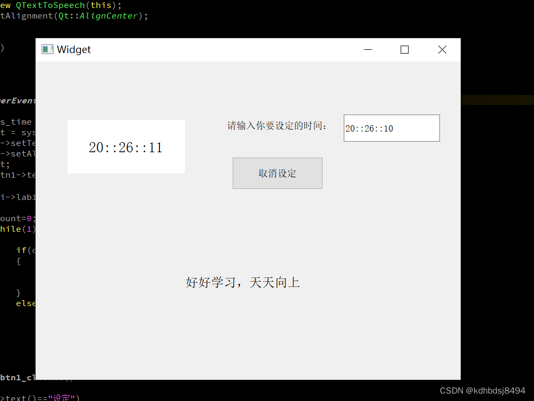The width and height of the screenshot is (534, 401).
Task: Select the clock display showing 20::26::11
Action: tap(126, 147)
